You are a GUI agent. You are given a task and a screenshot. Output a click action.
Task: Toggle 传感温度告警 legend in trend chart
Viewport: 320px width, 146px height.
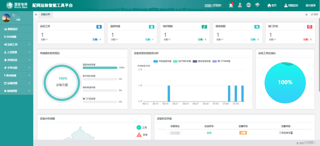pos(162,61)
